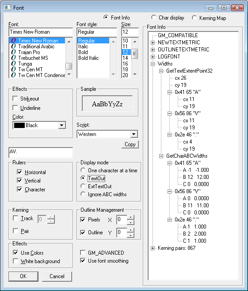248x291 pixels.
Task: Click the Traditional Arabic font icon
Action: click(14, 47)
